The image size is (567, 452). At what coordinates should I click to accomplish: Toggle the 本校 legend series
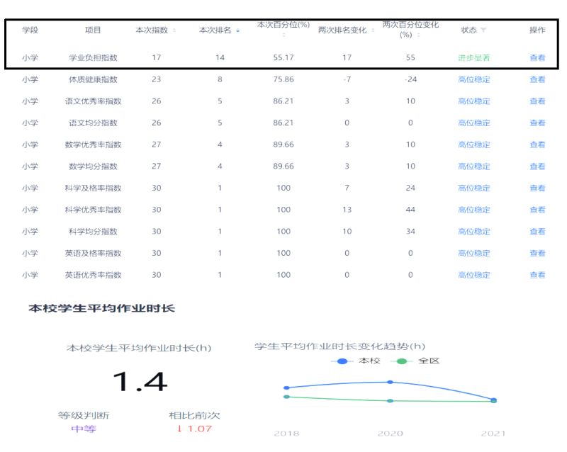pyautogui.click(x=356, y=361)
